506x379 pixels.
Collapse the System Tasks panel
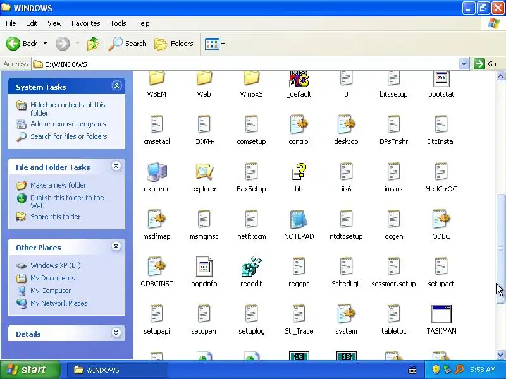(x=116, y=86)
